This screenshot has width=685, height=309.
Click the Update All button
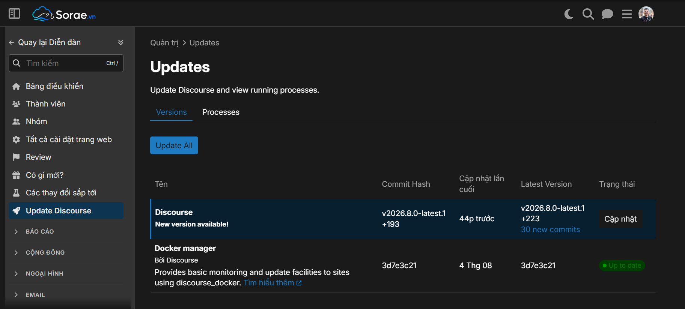coord(174,145)
